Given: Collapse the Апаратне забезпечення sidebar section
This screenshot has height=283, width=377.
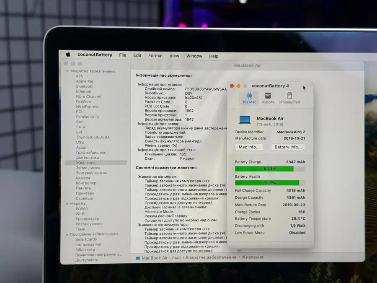Looking at the screenshot, I should pyautogui.click(x=68, y=71).
